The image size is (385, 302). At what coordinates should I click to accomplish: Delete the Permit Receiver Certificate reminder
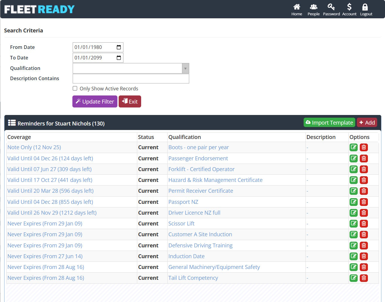point(364,191)
